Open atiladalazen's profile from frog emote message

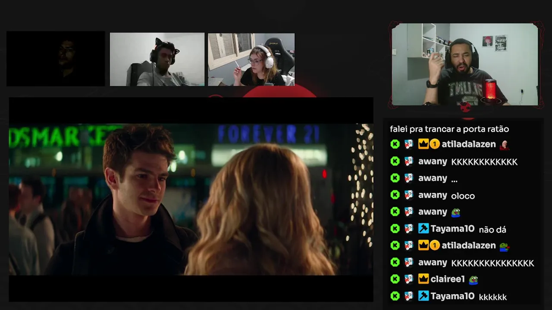tap(469, 245)
